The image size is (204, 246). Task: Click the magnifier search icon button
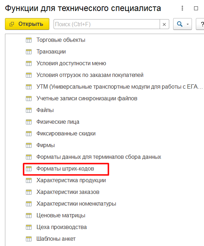(180, 24)
